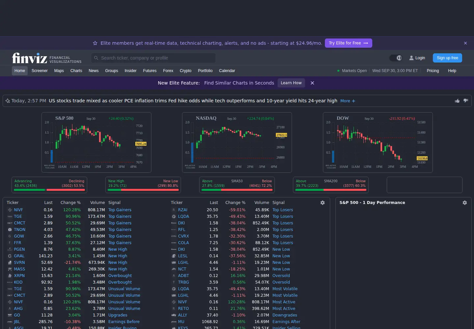Viewport: 474px width, 329px height.
Task: Click the Learn How button
Action: coord(291,83)
